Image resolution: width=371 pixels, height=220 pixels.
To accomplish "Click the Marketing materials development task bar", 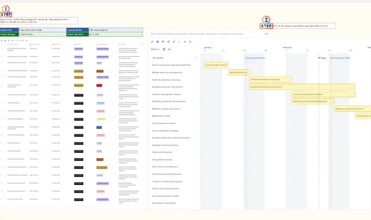I will coord(310,101).
